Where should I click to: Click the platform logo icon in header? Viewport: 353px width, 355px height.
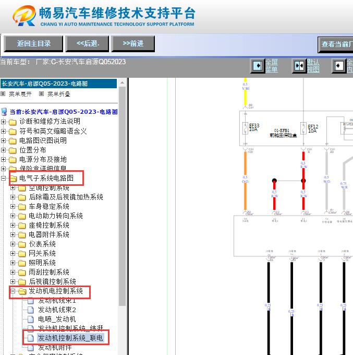pyautogui.click(x=24, y=16)
